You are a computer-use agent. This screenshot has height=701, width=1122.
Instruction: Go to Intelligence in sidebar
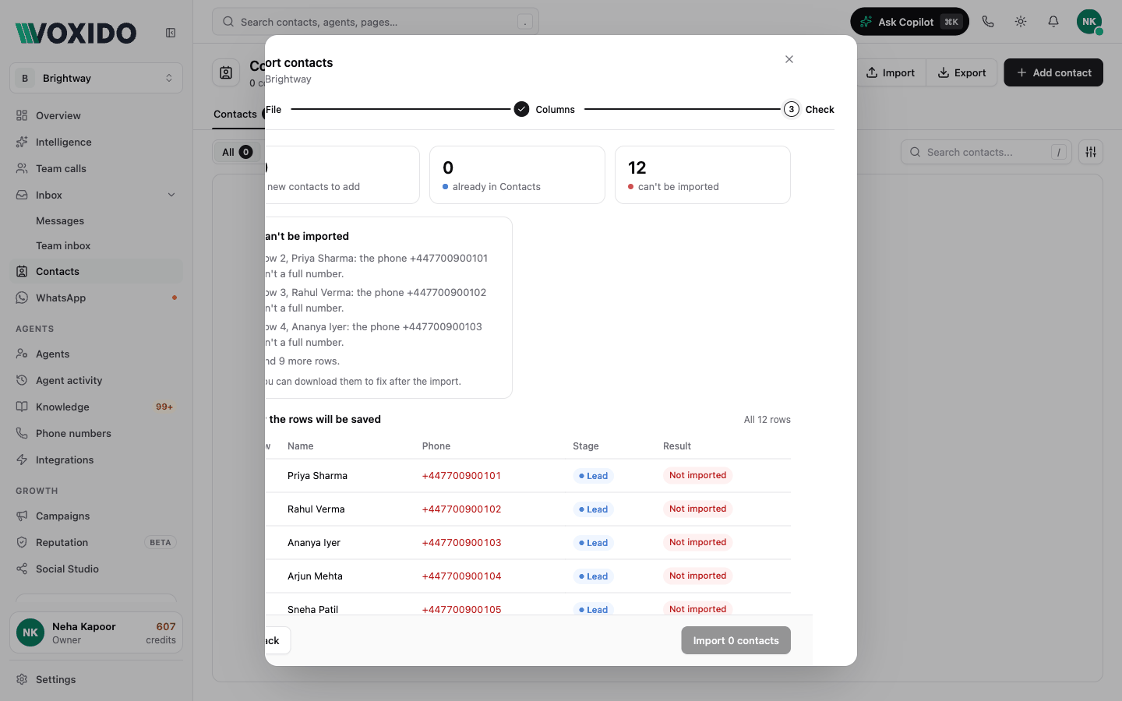pos(97,142)
